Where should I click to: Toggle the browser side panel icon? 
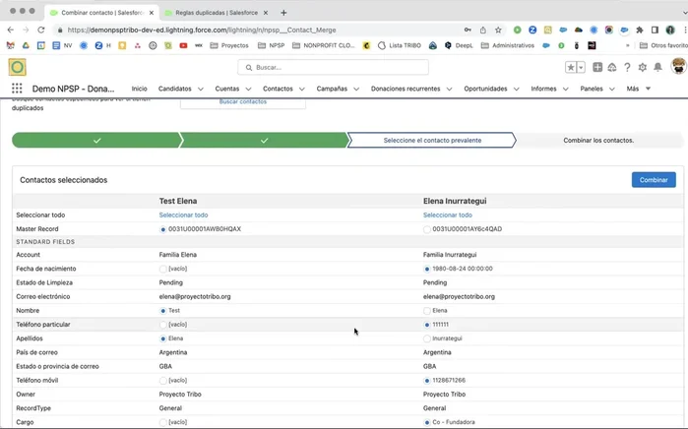pos(655,30)
